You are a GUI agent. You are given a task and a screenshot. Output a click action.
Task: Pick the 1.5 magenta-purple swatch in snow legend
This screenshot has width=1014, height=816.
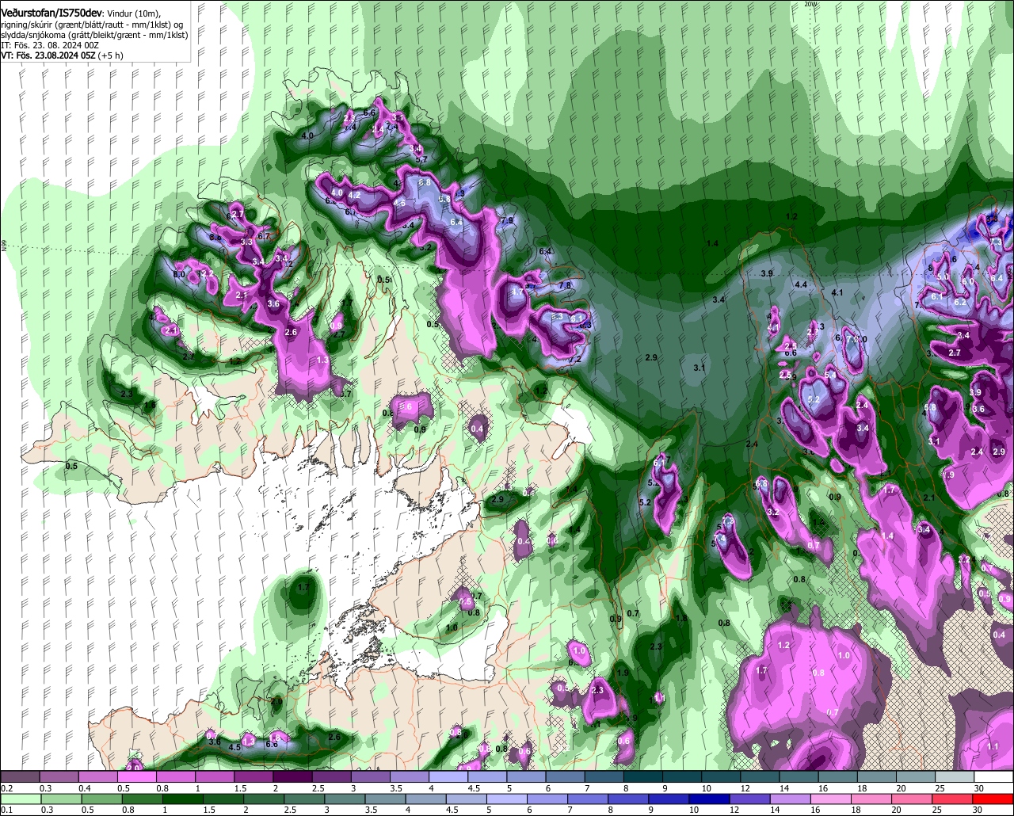pos(254,776)
